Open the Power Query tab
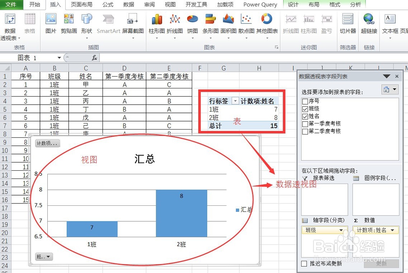Screen dimensions: 408x273 pyautogui.click(x=260, y=4)
